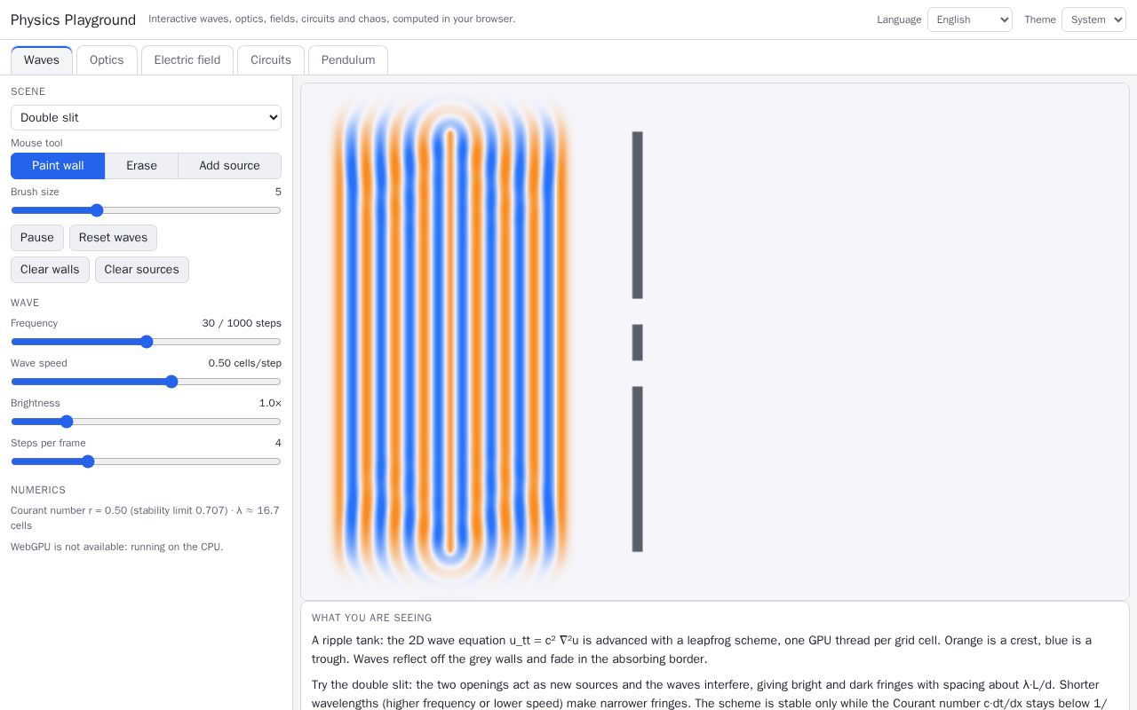The height and width of the screenshot is (710, 1137).
Task: Open the Language dropdown
Action: pos(970,20)
